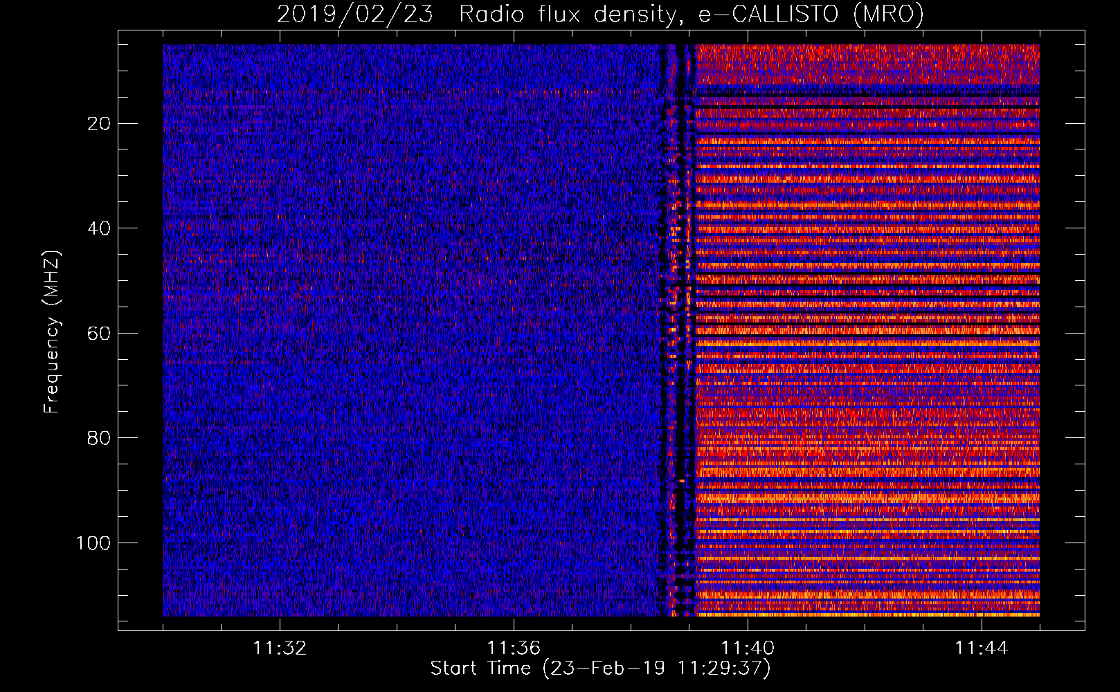Viewport: 1120px width, 692px height.
Task: Click the 11:44 time tick label
Action: [x=982, y=648]
